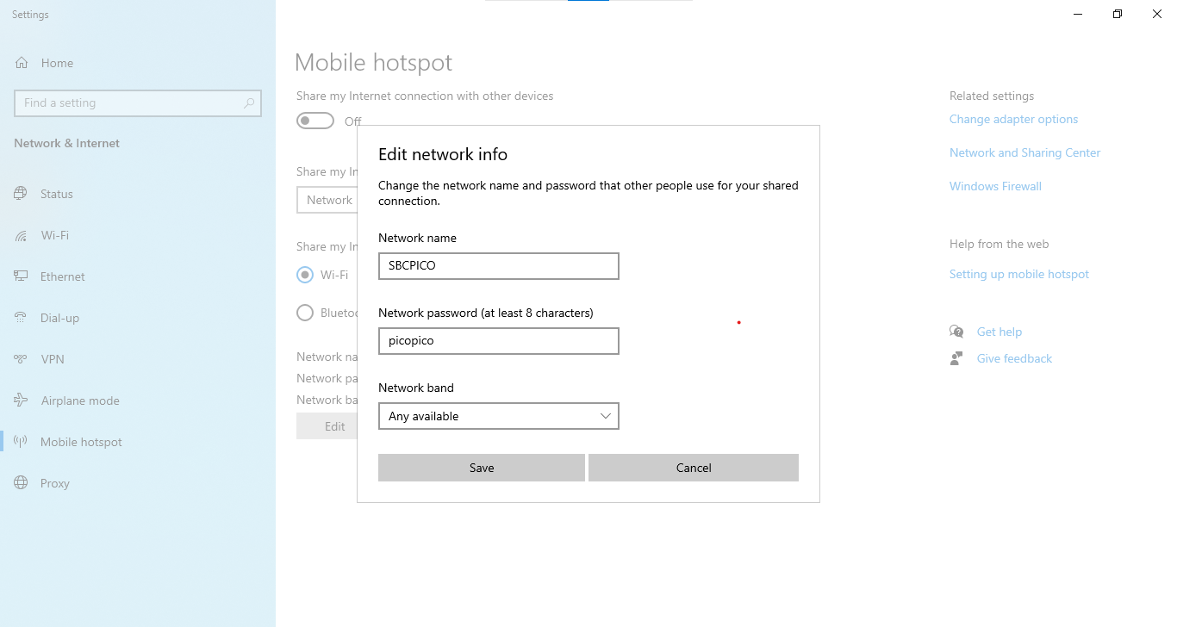Open the search box magnifier

tap(250, 102)
